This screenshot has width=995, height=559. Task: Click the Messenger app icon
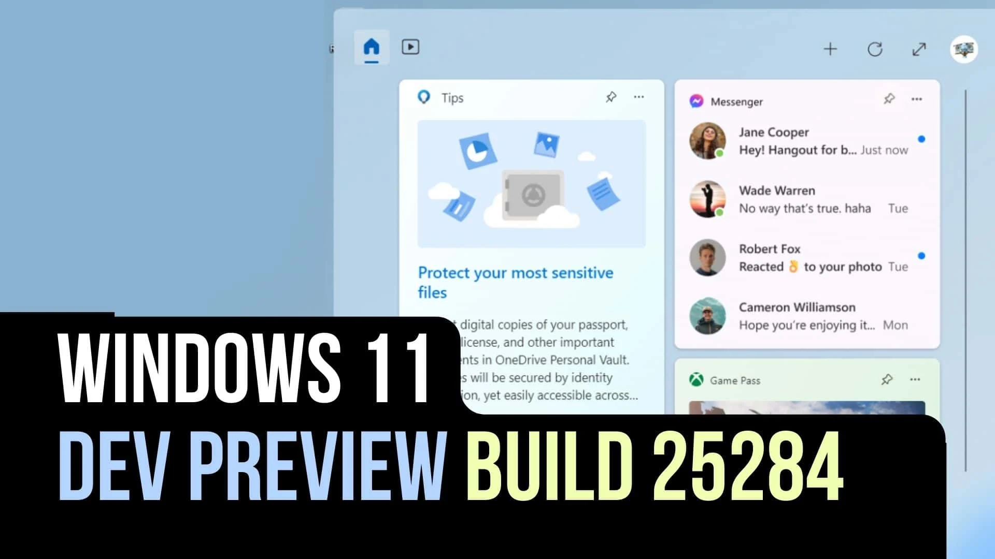pos(696,101)
